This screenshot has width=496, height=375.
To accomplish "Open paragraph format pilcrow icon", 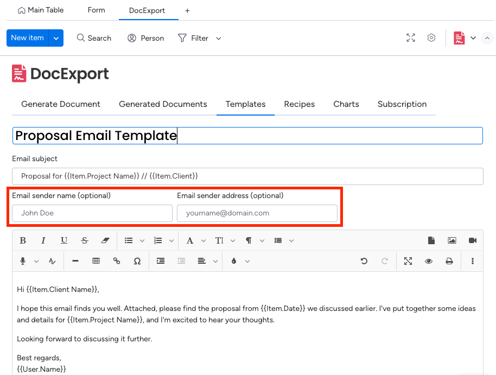I will (x=249, y=240).
